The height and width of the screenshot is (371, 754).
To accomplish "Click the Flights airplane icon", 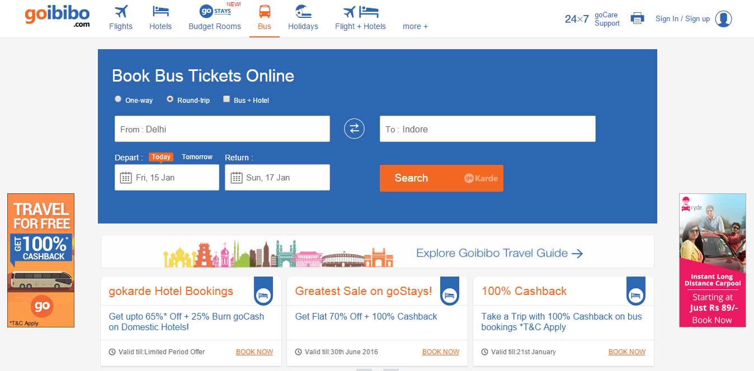I will pos(121,11).
